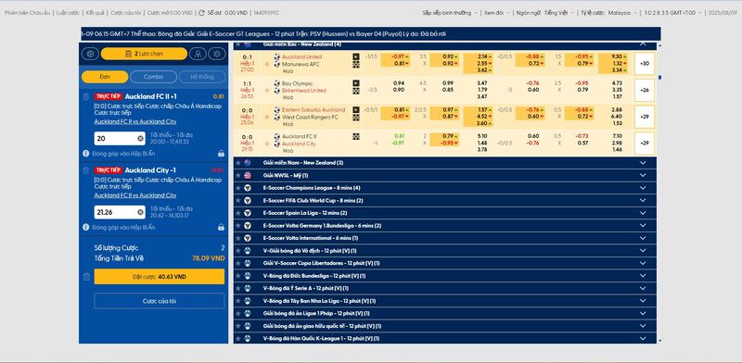742x363 pixels.
Task: Click the flag icon of Giải NWSL - Mỹ league
Action: [247, 175]
